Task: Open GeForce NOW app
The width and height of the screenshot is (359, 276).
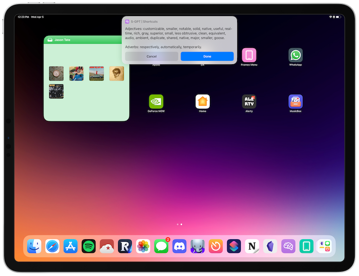Action: pyautogui.click(x=156, y=101)
